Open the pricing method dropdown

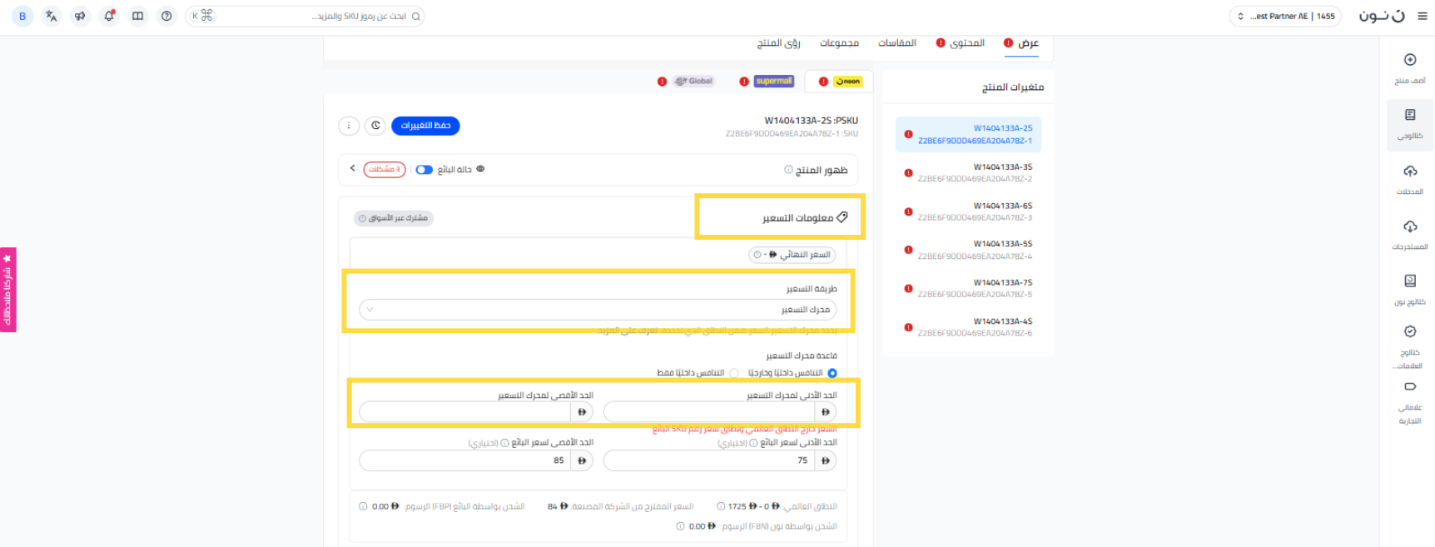[598, 310]
